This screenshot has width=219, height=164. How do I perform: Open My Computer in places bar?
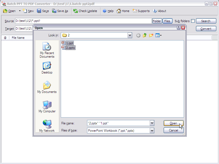[x=47, y=107]
